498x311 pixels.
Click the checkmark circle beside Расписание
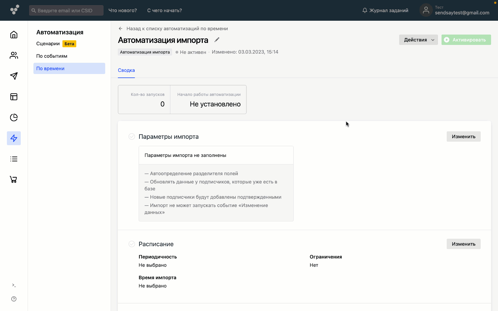coord(132,244)
